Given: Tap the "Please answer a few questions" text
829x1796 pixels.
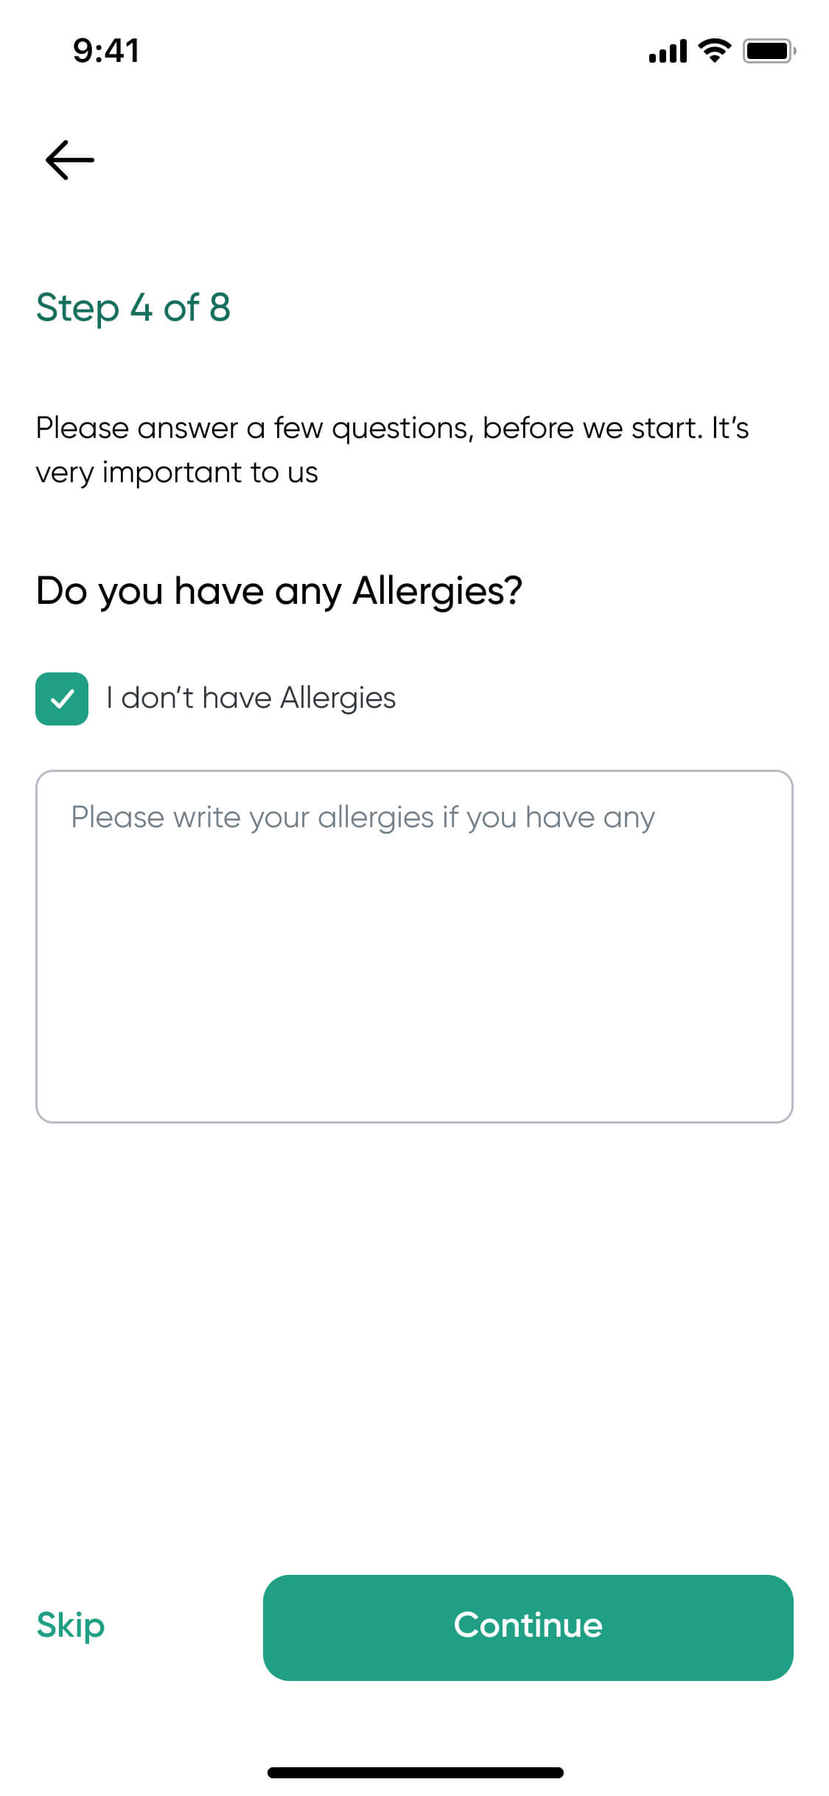Looking at the screenshot, I should [392, 428].
